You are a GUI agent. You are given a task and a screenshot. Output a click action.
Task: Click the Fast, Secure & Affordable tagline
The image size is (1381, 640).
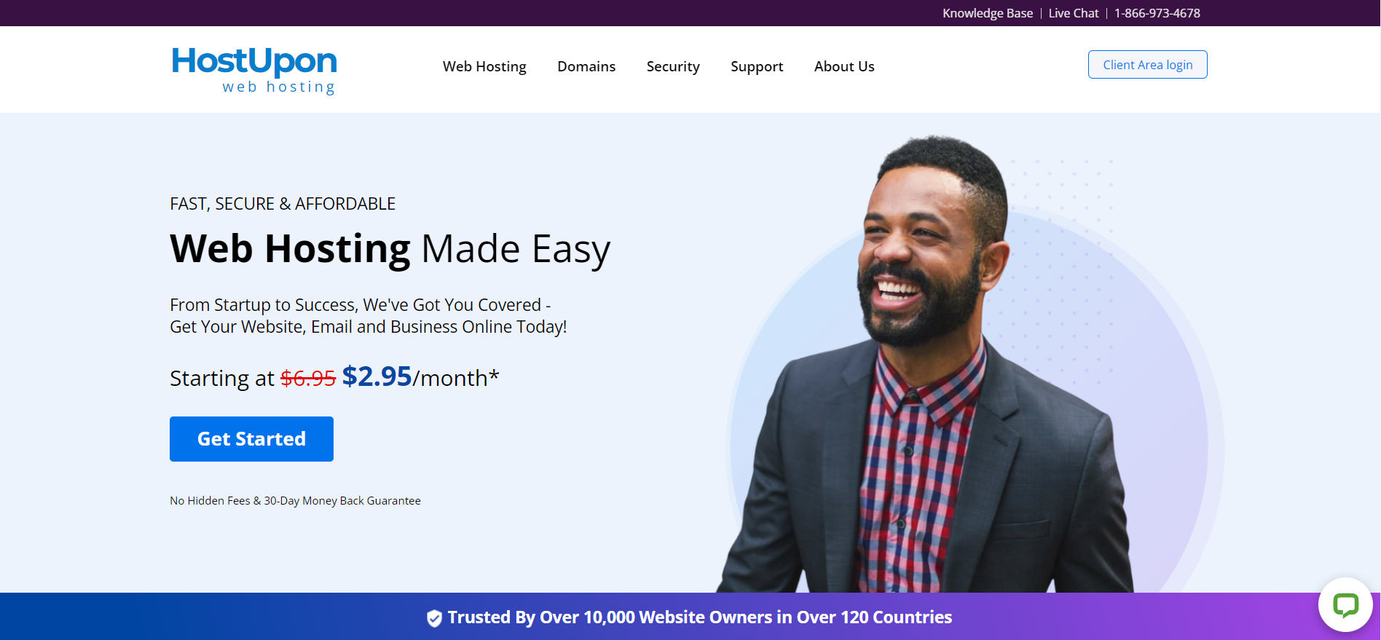283,204
